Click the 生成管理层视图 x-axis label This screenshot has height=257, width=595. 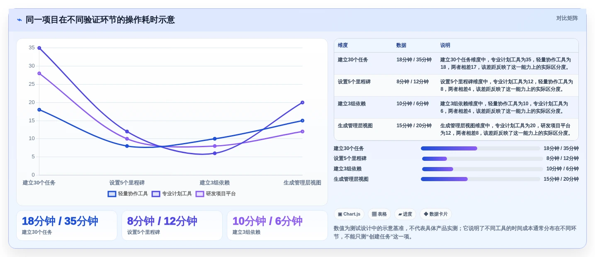pos(302,183)
